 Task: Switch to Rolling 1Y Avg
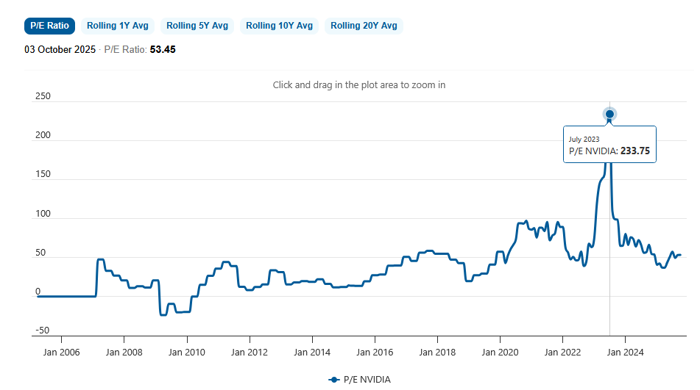coord(118,26)
